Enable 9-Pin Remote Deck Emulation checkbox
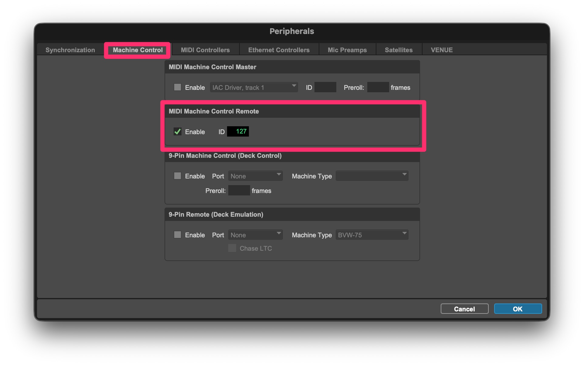584x366 pixels. 178,235
